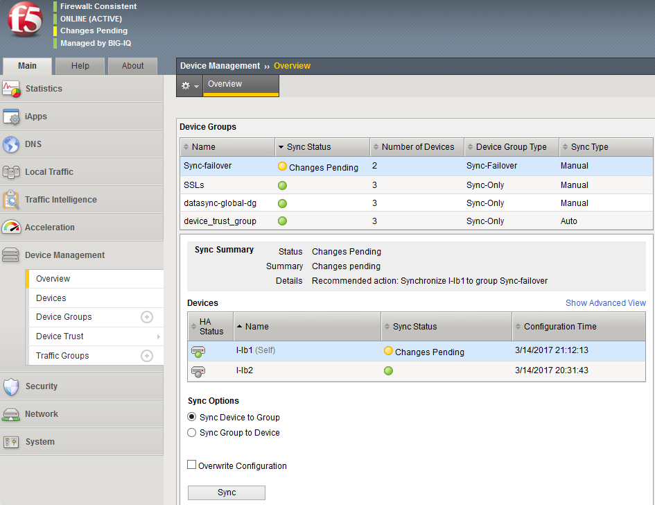
Task: Open the DNS module
Action: pyautogui.click(x=10, y=144)
